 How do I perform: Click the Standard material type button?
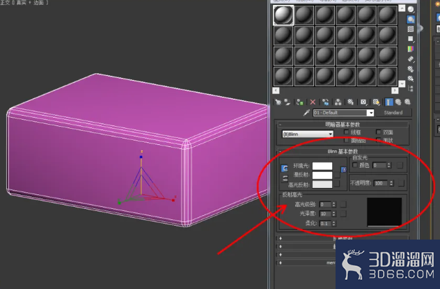click(393, 113)
